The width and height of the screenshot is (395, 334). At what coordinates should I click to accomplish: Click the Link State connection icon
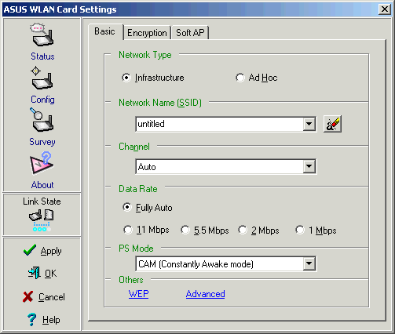[42, 220]
